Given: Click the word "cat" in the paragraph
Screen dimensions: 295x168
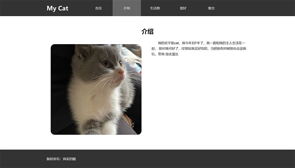Looking at the screenshot, I should pyautogui.click(x=176, y=43).
